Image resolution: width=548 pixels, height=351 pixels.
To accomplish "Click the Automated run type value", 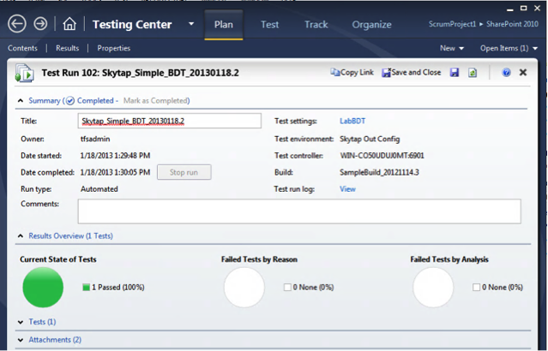I will [x=99, y=188].
